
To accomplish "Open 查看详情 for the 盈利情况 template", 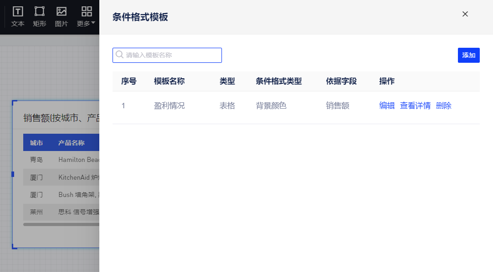I will 415,106.
